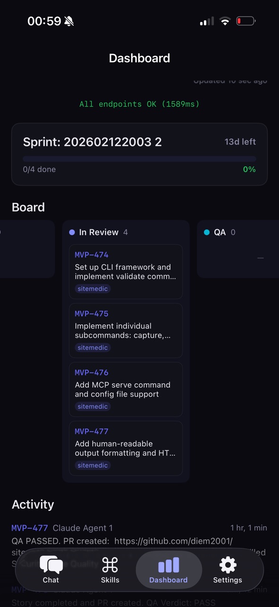This screenshot has height=607, width=279.
Task: Tap the Dashboard bar-chart icon
Action: 168,565
